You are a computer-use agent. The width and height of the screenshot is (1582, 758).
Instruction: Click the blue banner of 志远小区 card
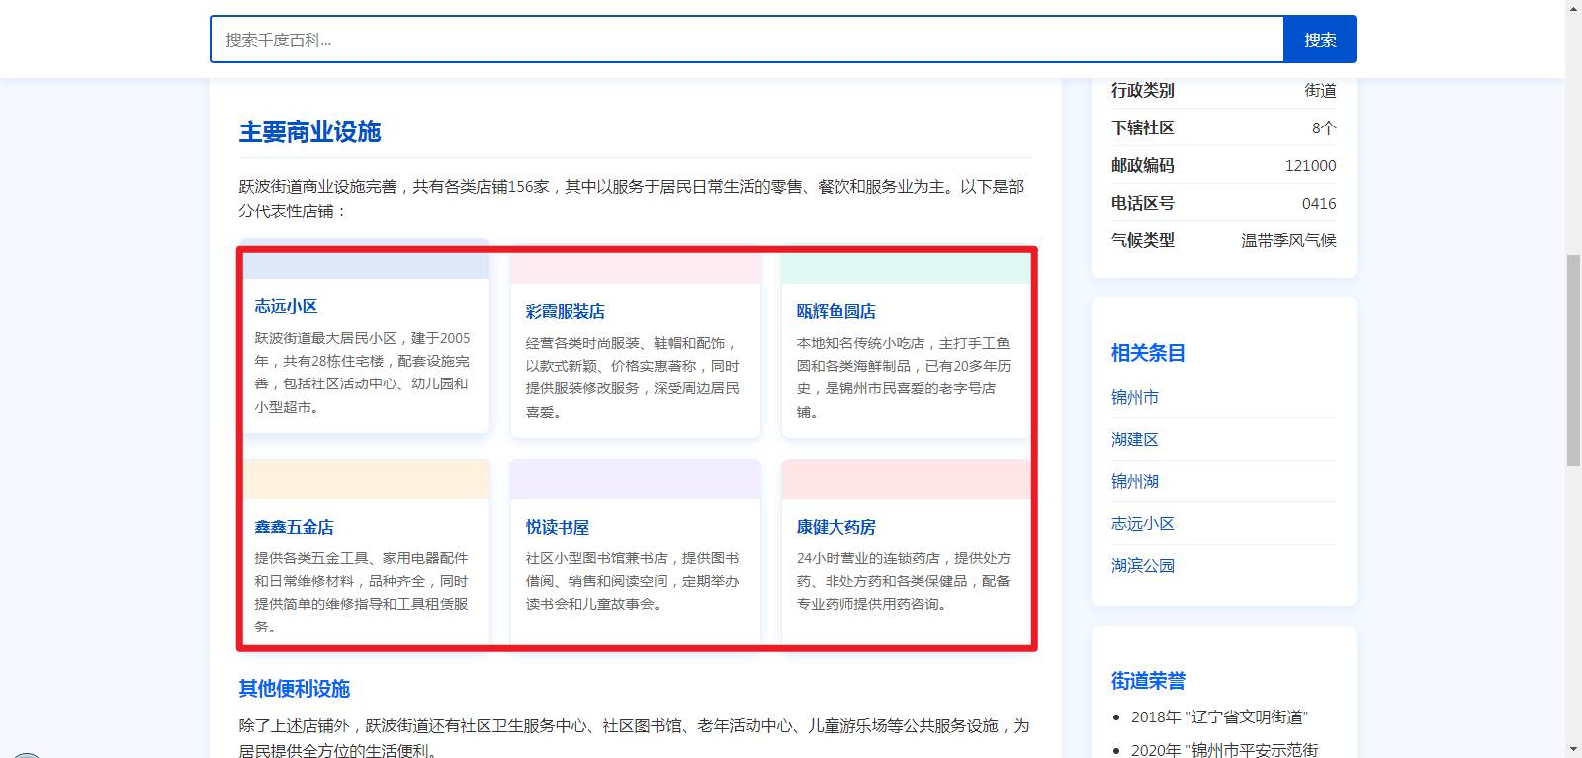point(365,259)
